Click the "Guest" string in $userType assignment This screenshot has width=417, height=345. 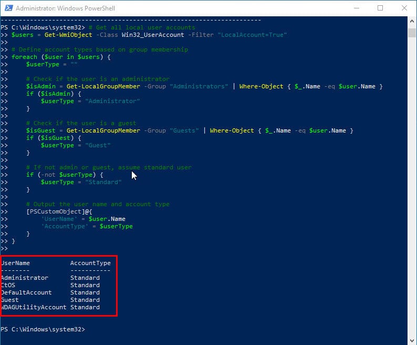[x=98, y=146]
